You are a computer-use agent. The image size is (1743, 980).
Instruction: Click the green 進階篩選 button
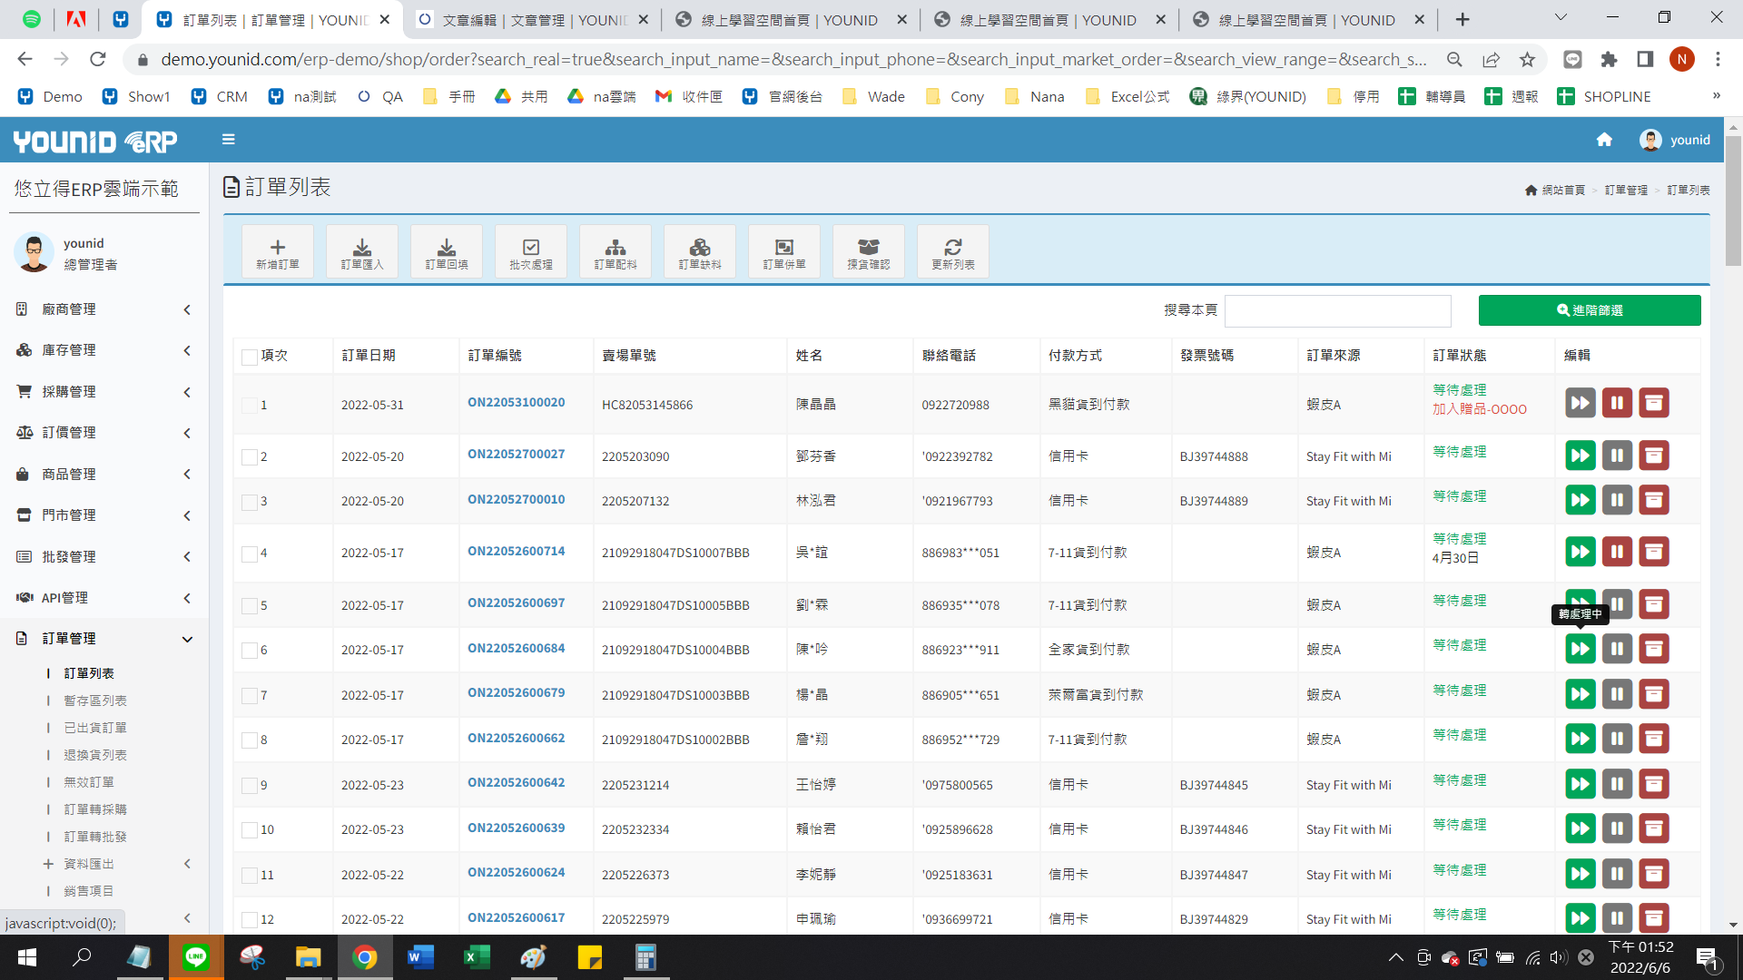point(1589,310)
